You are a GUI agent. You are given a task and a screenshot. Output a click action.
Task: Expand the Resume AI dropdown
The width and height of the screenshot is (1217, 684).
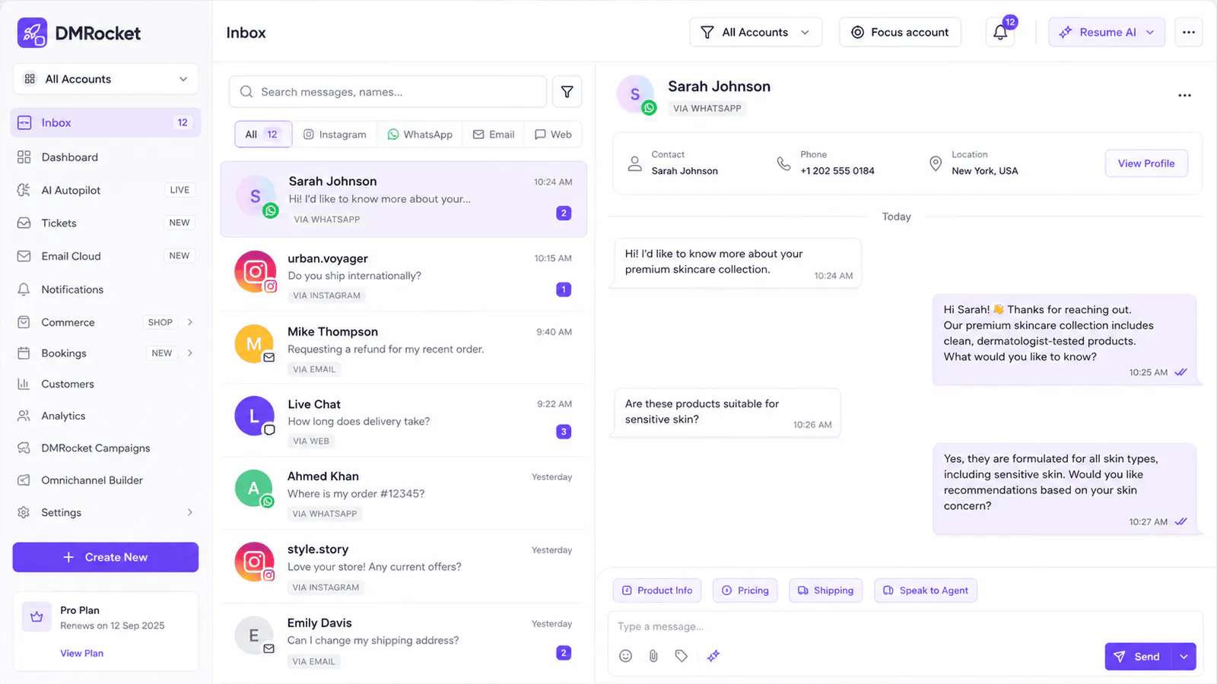pyautogui.click(x=1150, y=32)
